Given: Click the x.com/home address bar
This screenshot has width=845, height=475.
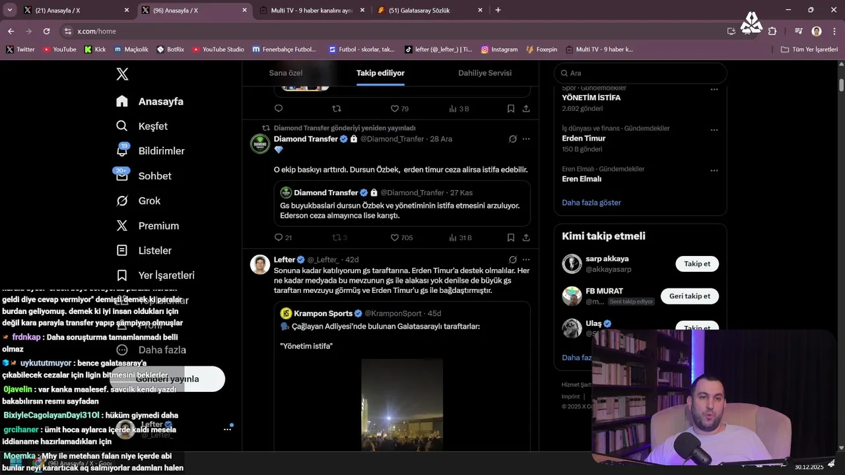Looking at the screenshot, I should click(x=389, y=31).
